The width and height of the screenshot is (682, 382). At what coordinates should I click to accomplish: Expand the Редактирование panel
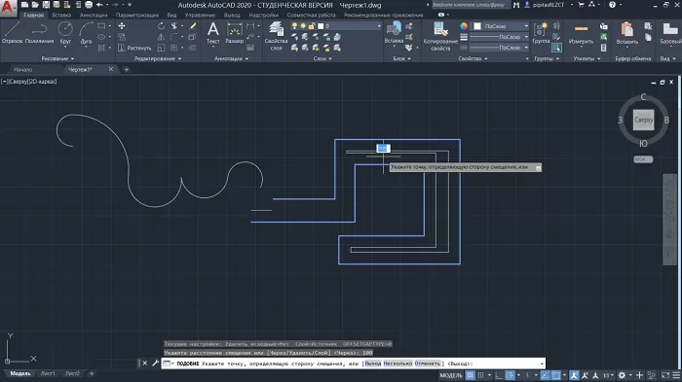pos(158,58)
